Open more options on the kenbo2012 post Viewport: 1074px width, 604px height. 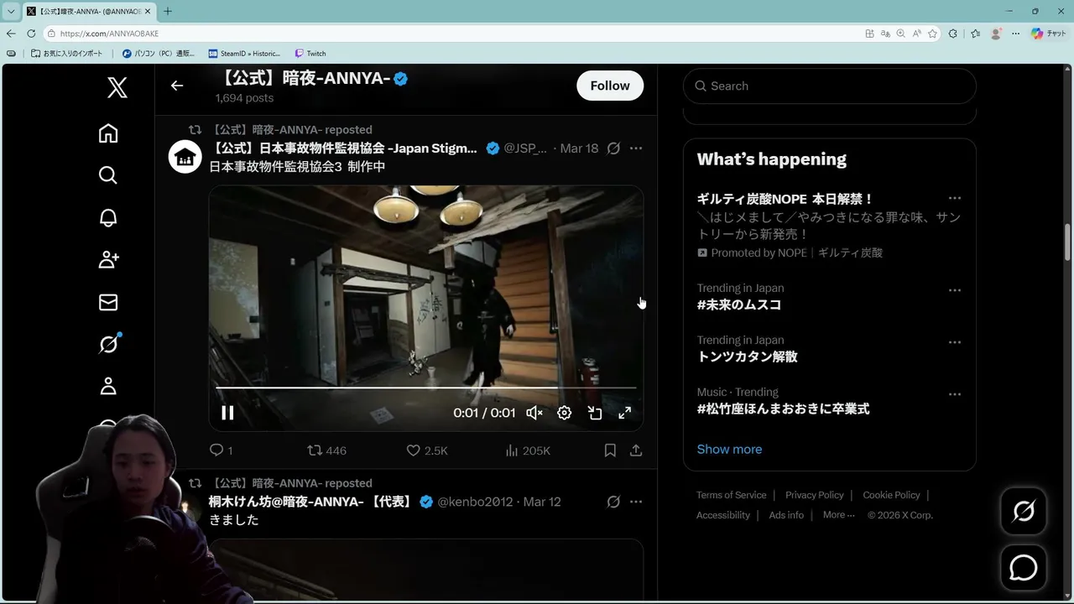click(636, 502)
